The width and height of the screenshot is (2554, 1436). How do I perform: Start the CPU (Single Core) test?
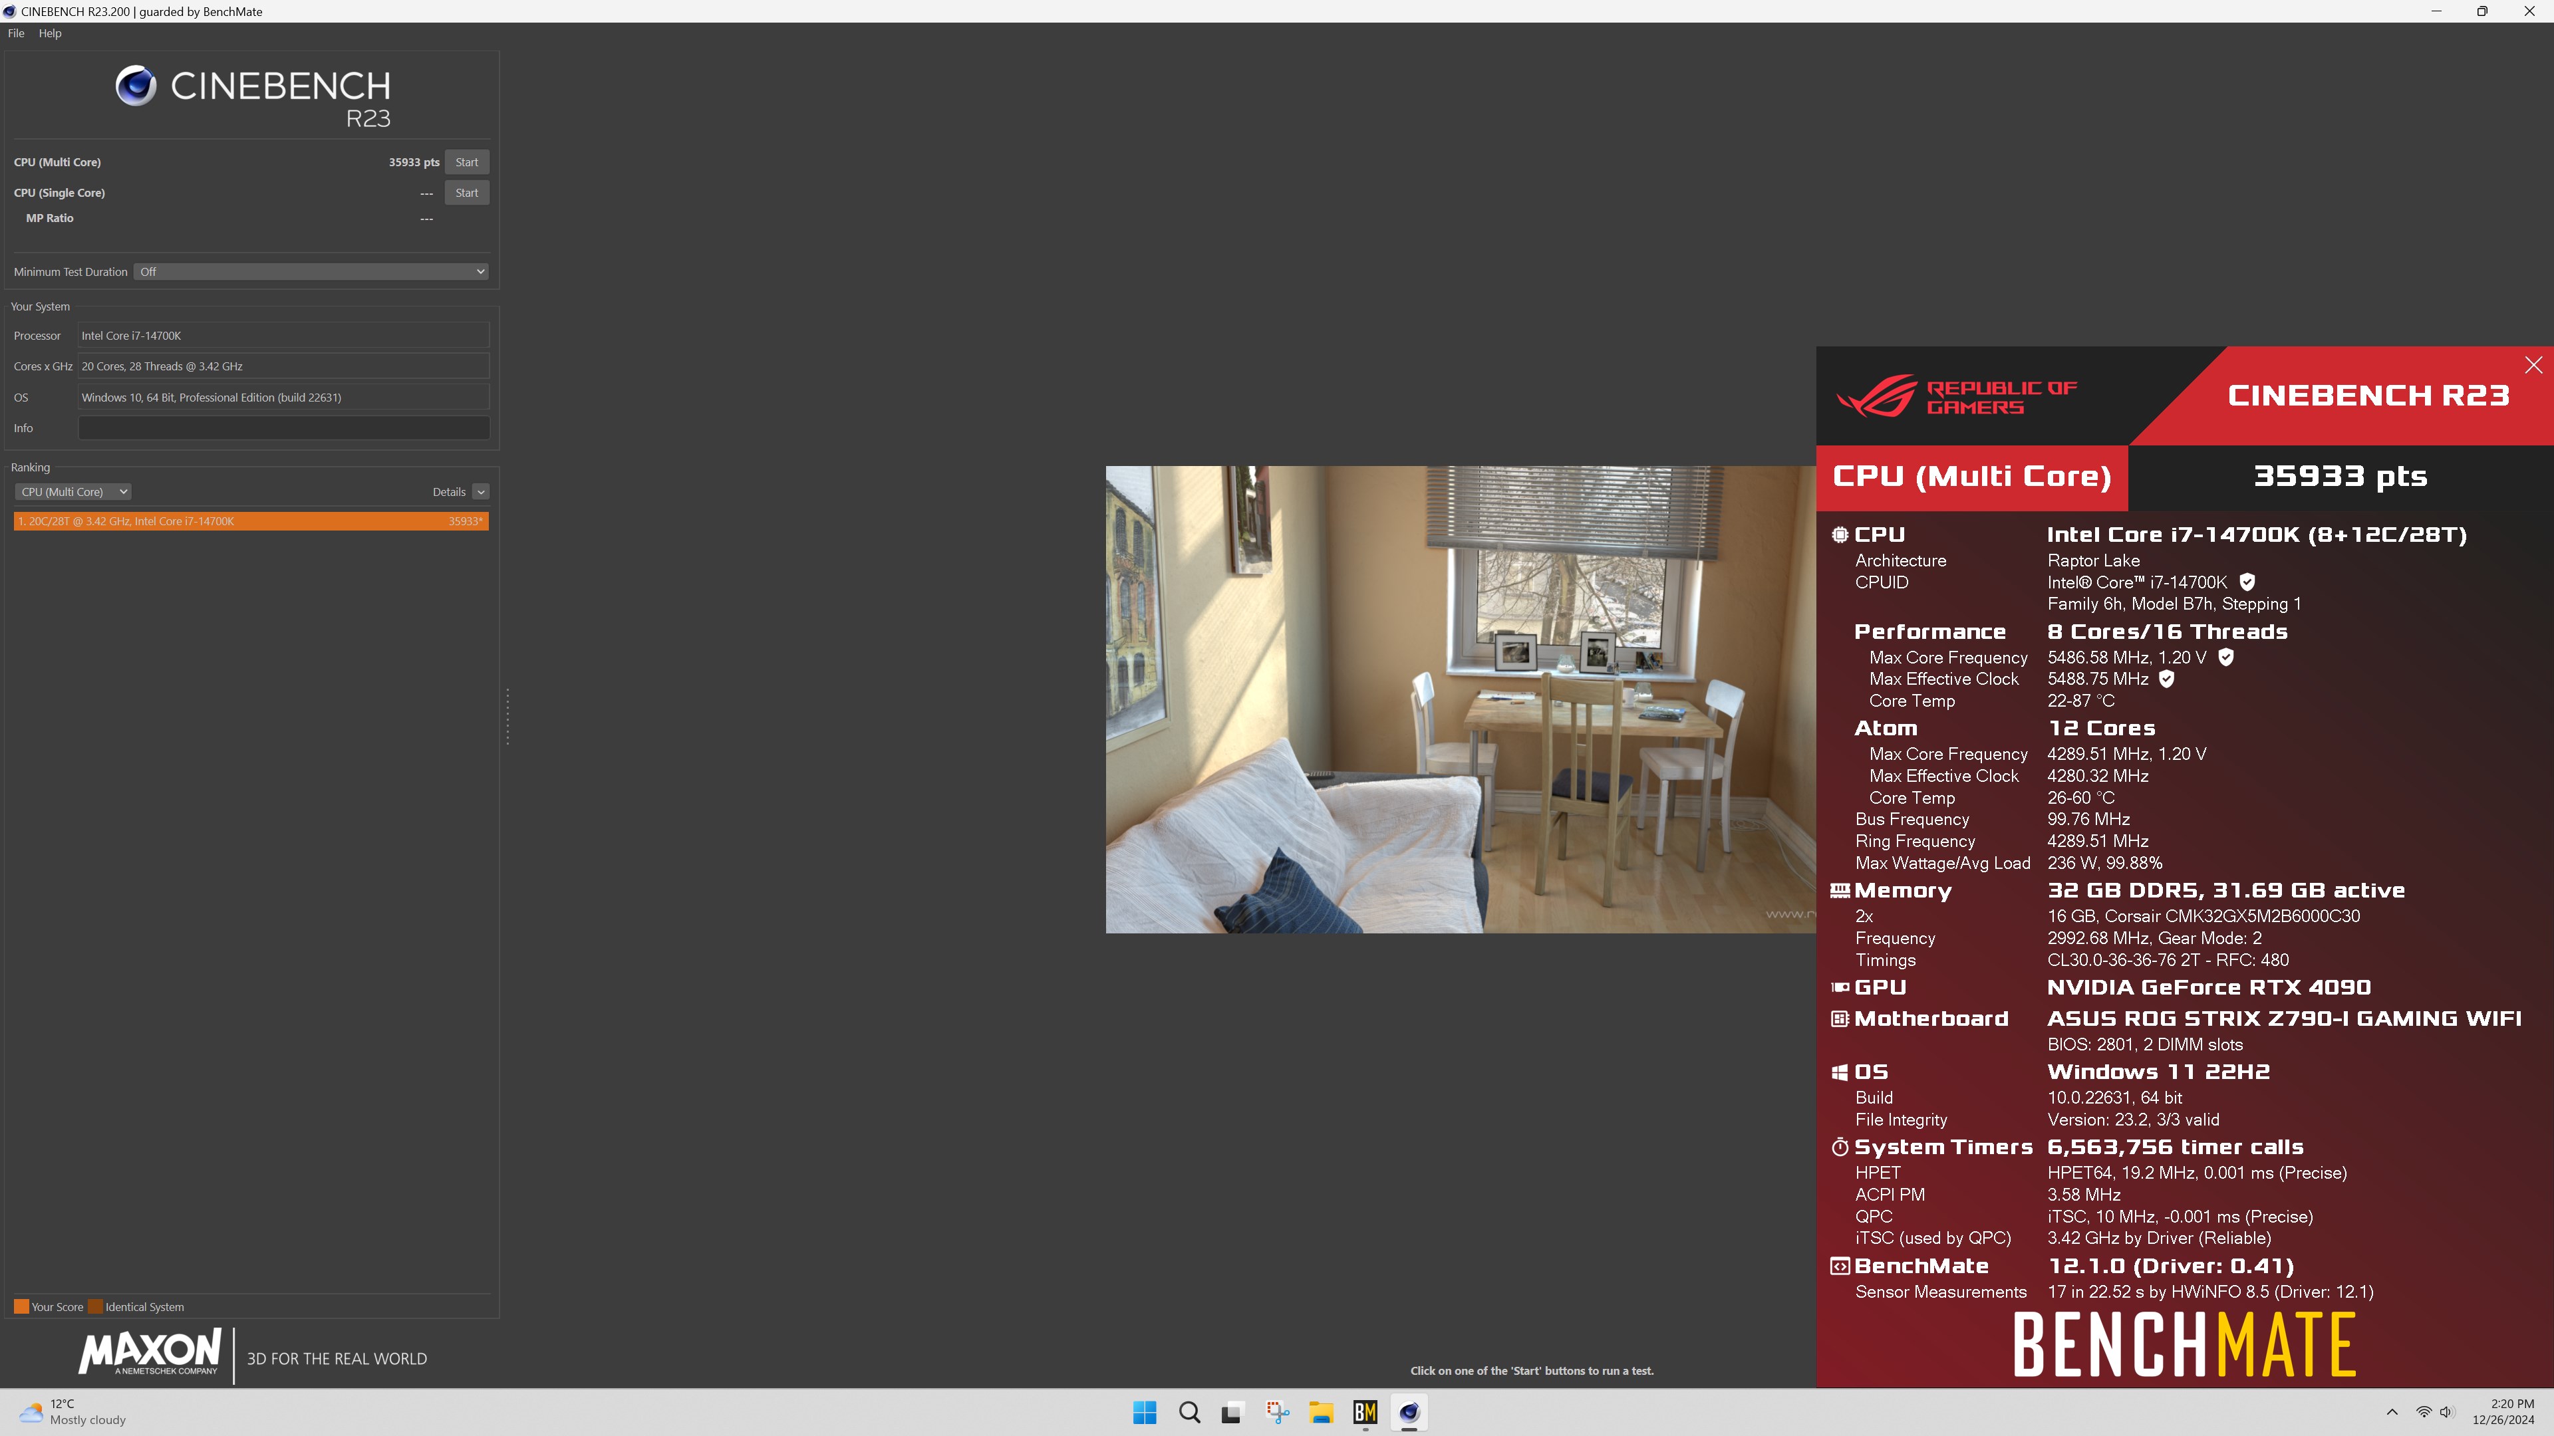(x=466, y=193)
